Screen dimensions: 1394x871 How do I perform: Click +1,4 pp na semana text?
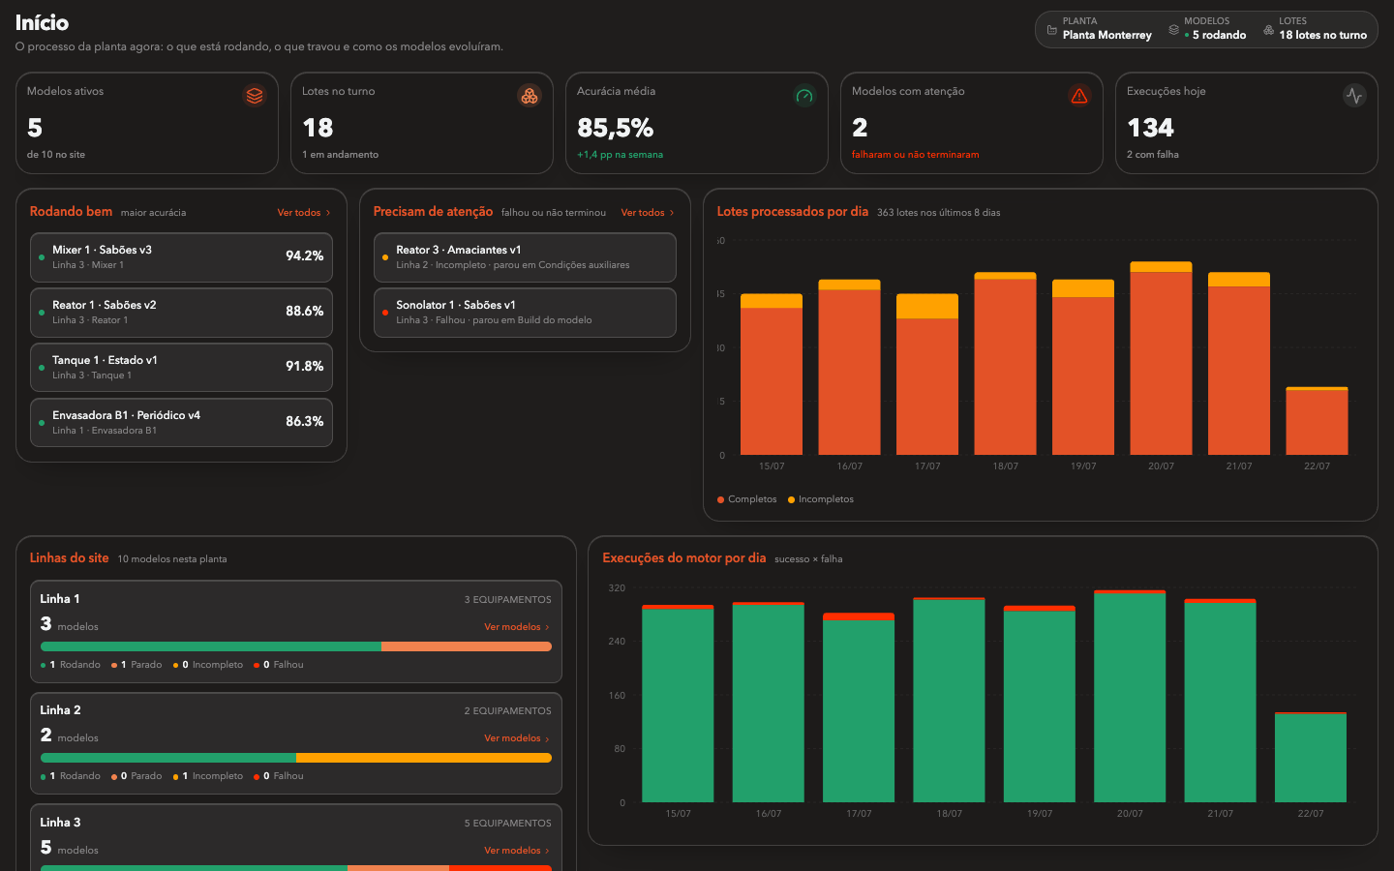tap(620, 155)
